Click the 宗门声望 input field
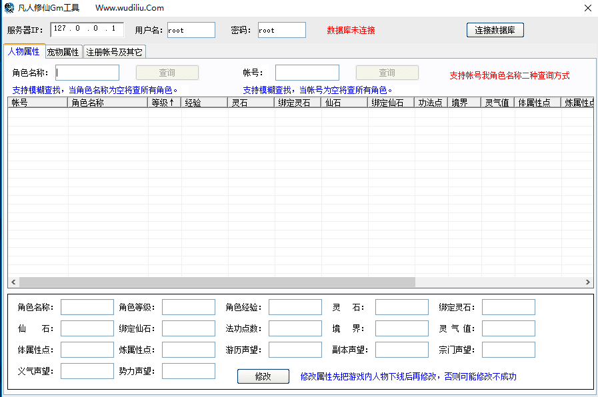 [509, 350]
